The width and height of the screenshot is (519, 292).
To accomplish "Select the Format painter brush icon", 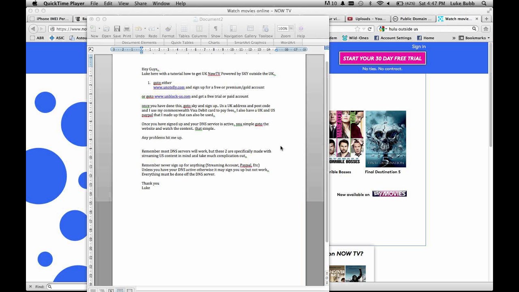I will point(168,29).
